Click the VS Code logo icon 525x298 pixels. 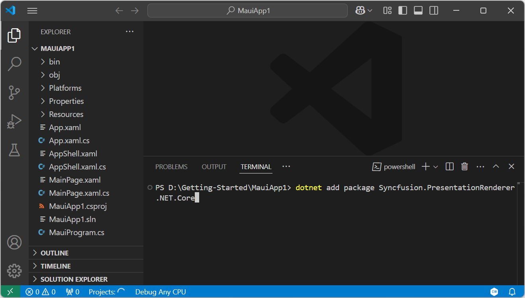coord(10,11)
